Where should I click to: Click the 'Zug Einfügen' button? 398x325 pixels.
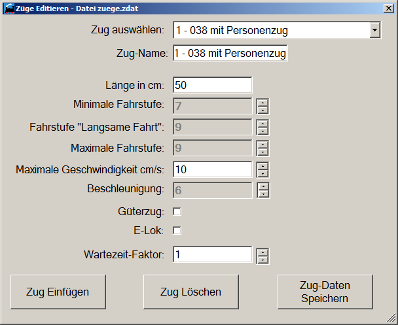[58, 292]
